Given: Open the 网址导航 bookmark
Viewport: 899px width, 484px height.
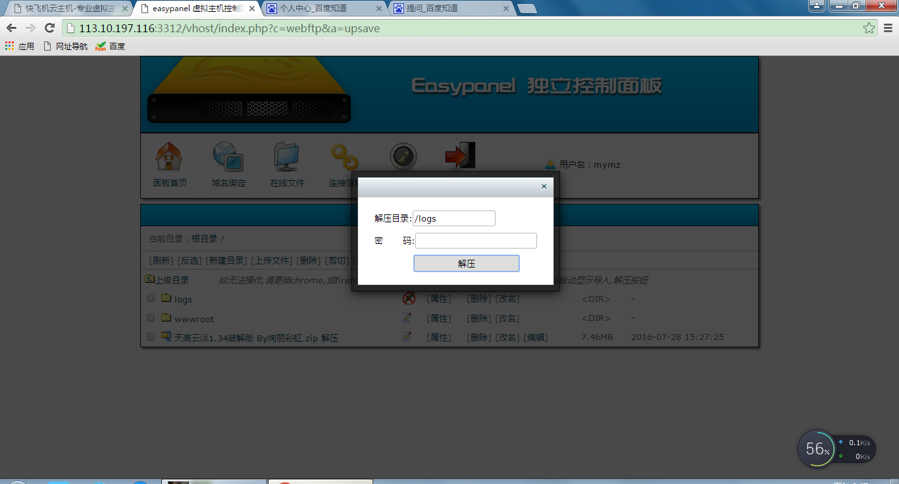Looking at the screenshot, I should coord(65,46).
